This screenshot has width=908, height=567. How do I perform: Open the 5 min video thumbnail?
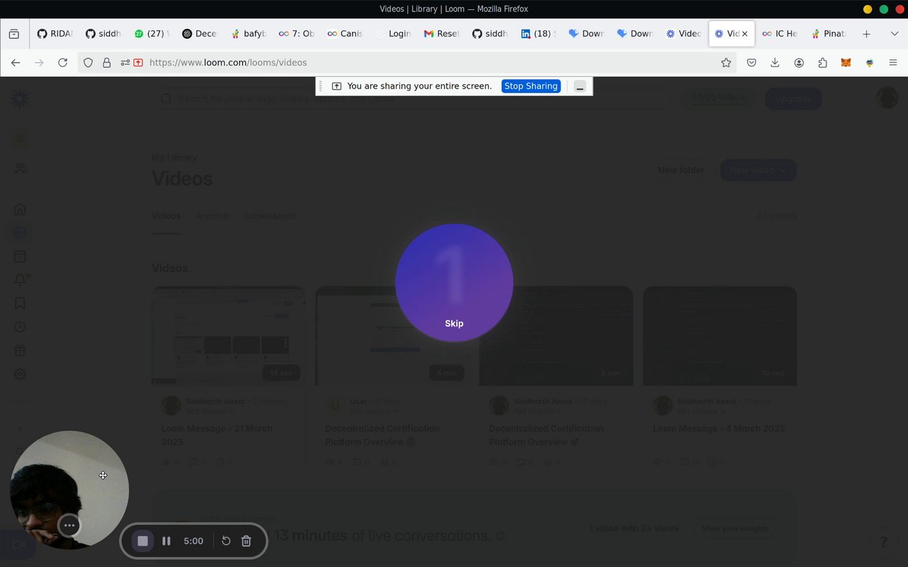click(556, 336)
